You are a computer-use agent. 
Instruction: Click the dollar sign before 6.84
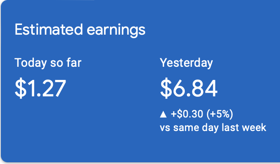[166, 88]
